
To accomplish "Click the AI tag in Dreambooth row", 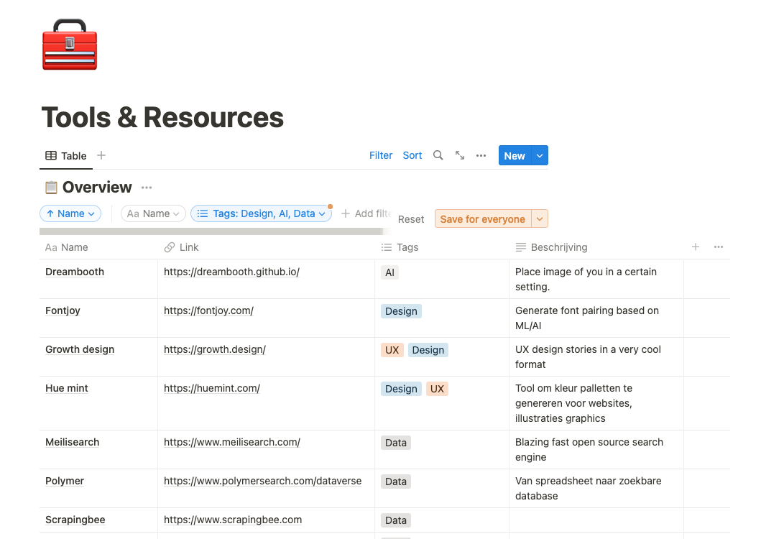I will (x=389, y=272).
